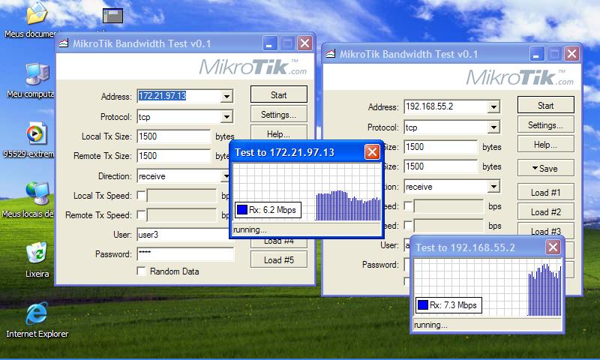
Task: Click Settings... button beside Protocol in 192.168.55.2 window
Action: point(545,125)
